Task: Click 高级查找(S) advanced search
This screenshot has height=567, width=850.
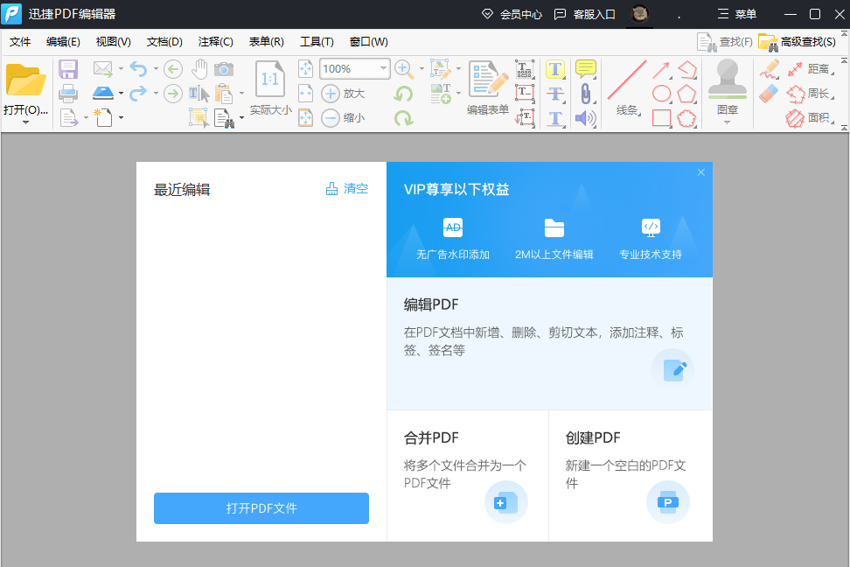Action: (798, 42)
